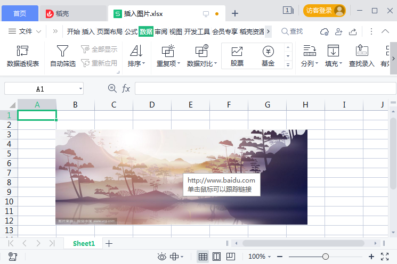The width and height of the screenshot is (397, 264).
Task: Open the Sort (排序) tool
Action: [136, 56]
